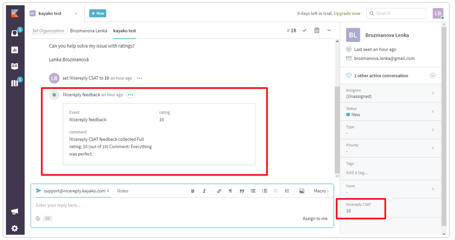Click the Add a tag field
The image size is (455, 240).
[x=357, y=172]
